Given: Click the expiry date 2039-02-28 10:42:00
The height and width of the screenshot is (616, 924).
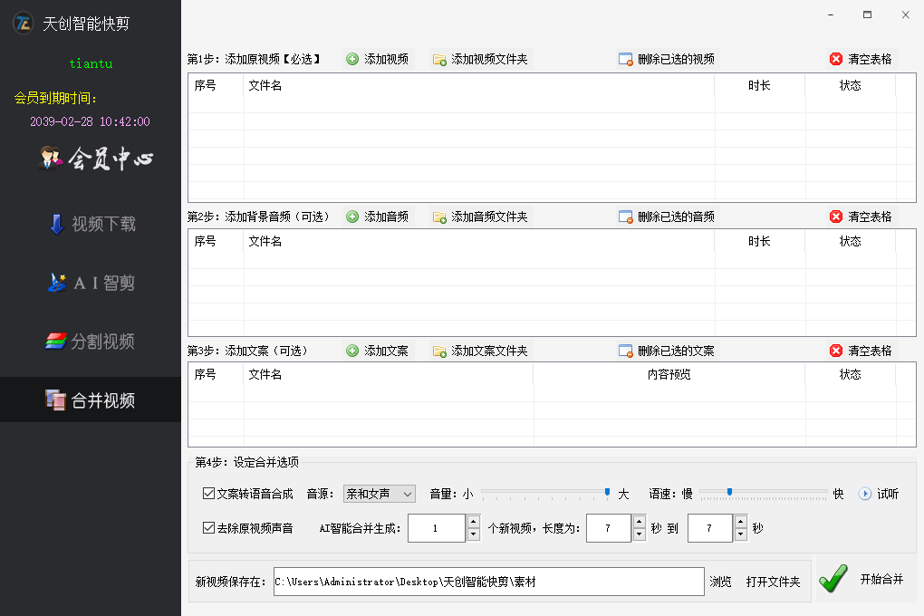Looking at the screenshot, I should point(91,121).
